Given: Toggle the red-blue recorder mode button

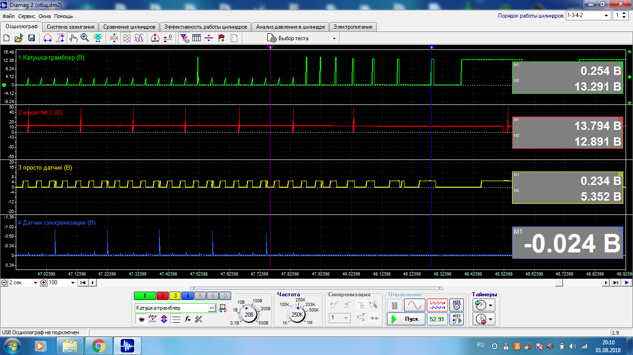Looking at the screenshot, I should pyautogui.click(x=437, y=305).
